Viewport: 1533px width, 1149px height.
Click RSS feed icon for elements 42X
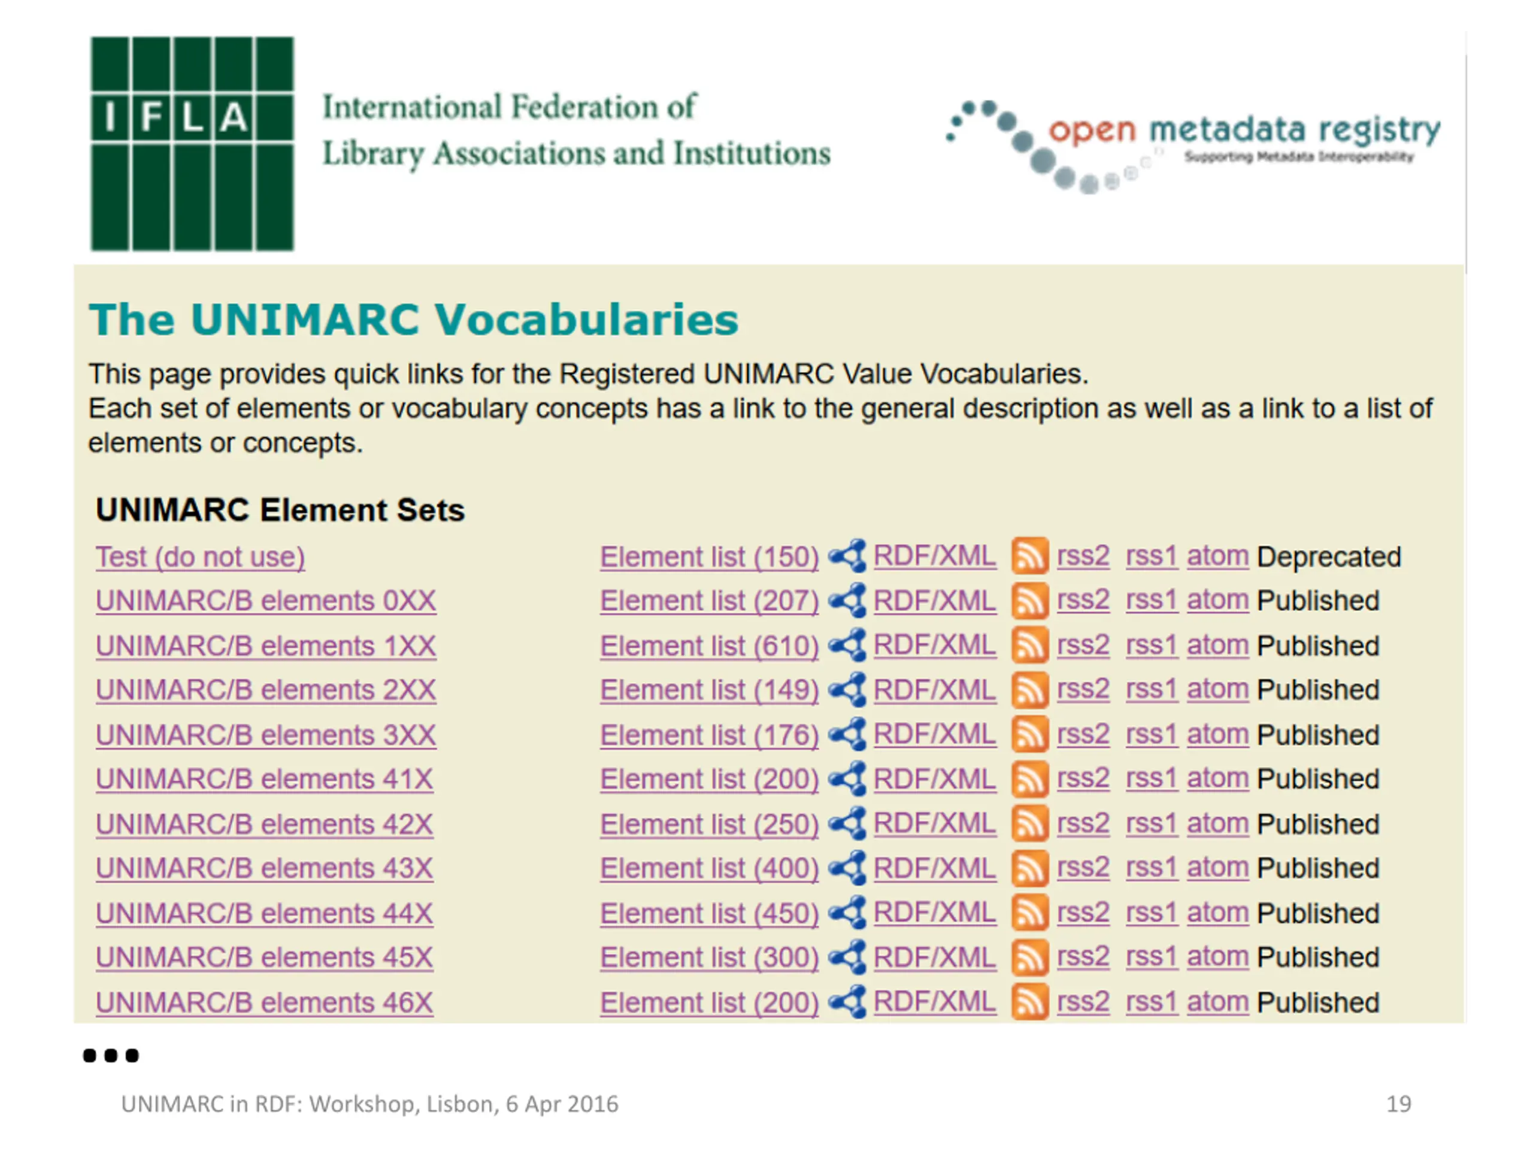pos(1029,824)
